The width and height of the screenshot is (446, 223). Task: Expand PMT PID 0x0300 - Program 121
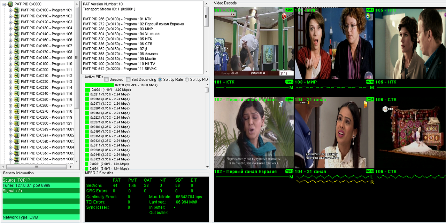coord(10,123)
